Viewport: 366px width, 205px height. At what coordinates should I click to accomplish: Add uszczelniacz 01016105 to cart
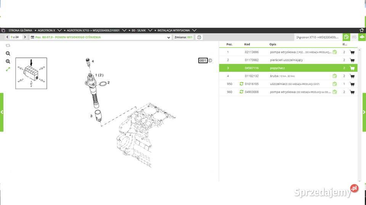[352, 84]
